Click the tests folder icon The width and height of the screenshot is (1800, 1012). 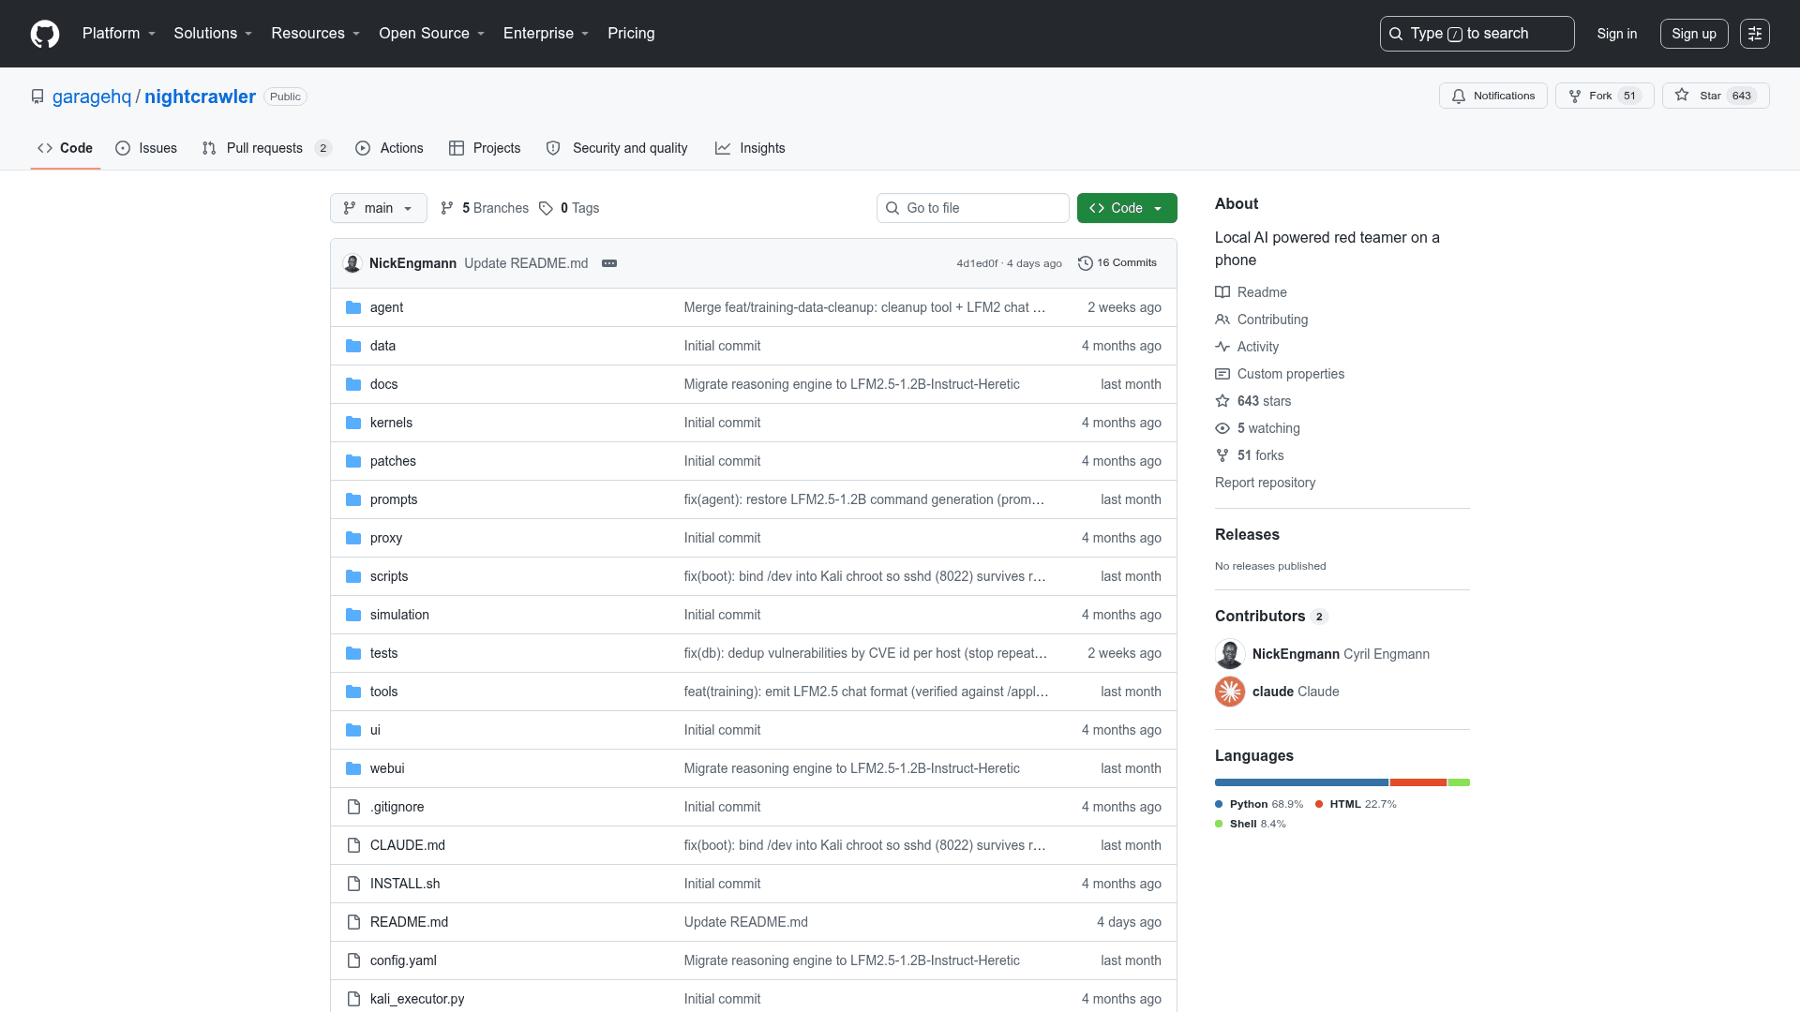pos(353,653)
